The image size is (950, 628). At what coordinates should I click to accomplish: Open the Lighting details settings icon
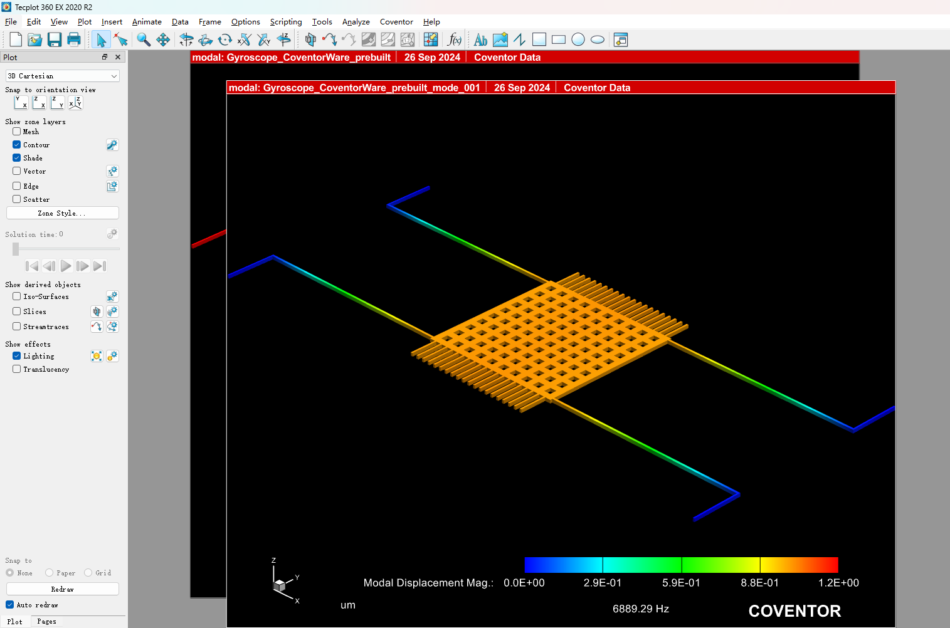[x=112, y=356]
